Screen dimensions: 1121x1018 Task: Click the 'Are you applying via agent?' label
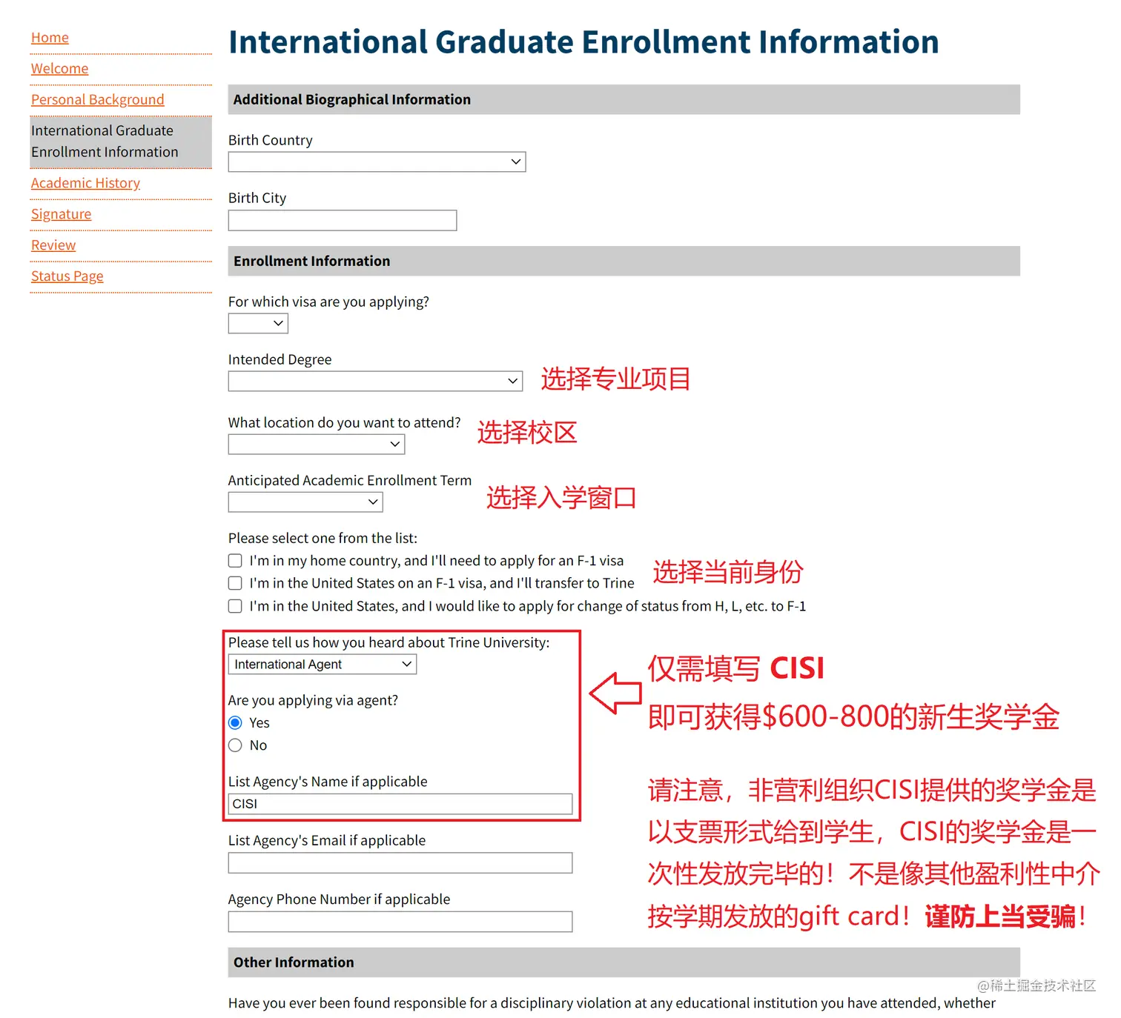click(x=313, y=700)
